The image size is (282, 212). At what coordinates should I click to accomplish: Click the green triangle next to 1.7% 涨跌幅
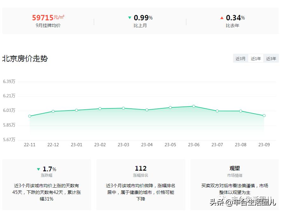[x=39, y=169]
